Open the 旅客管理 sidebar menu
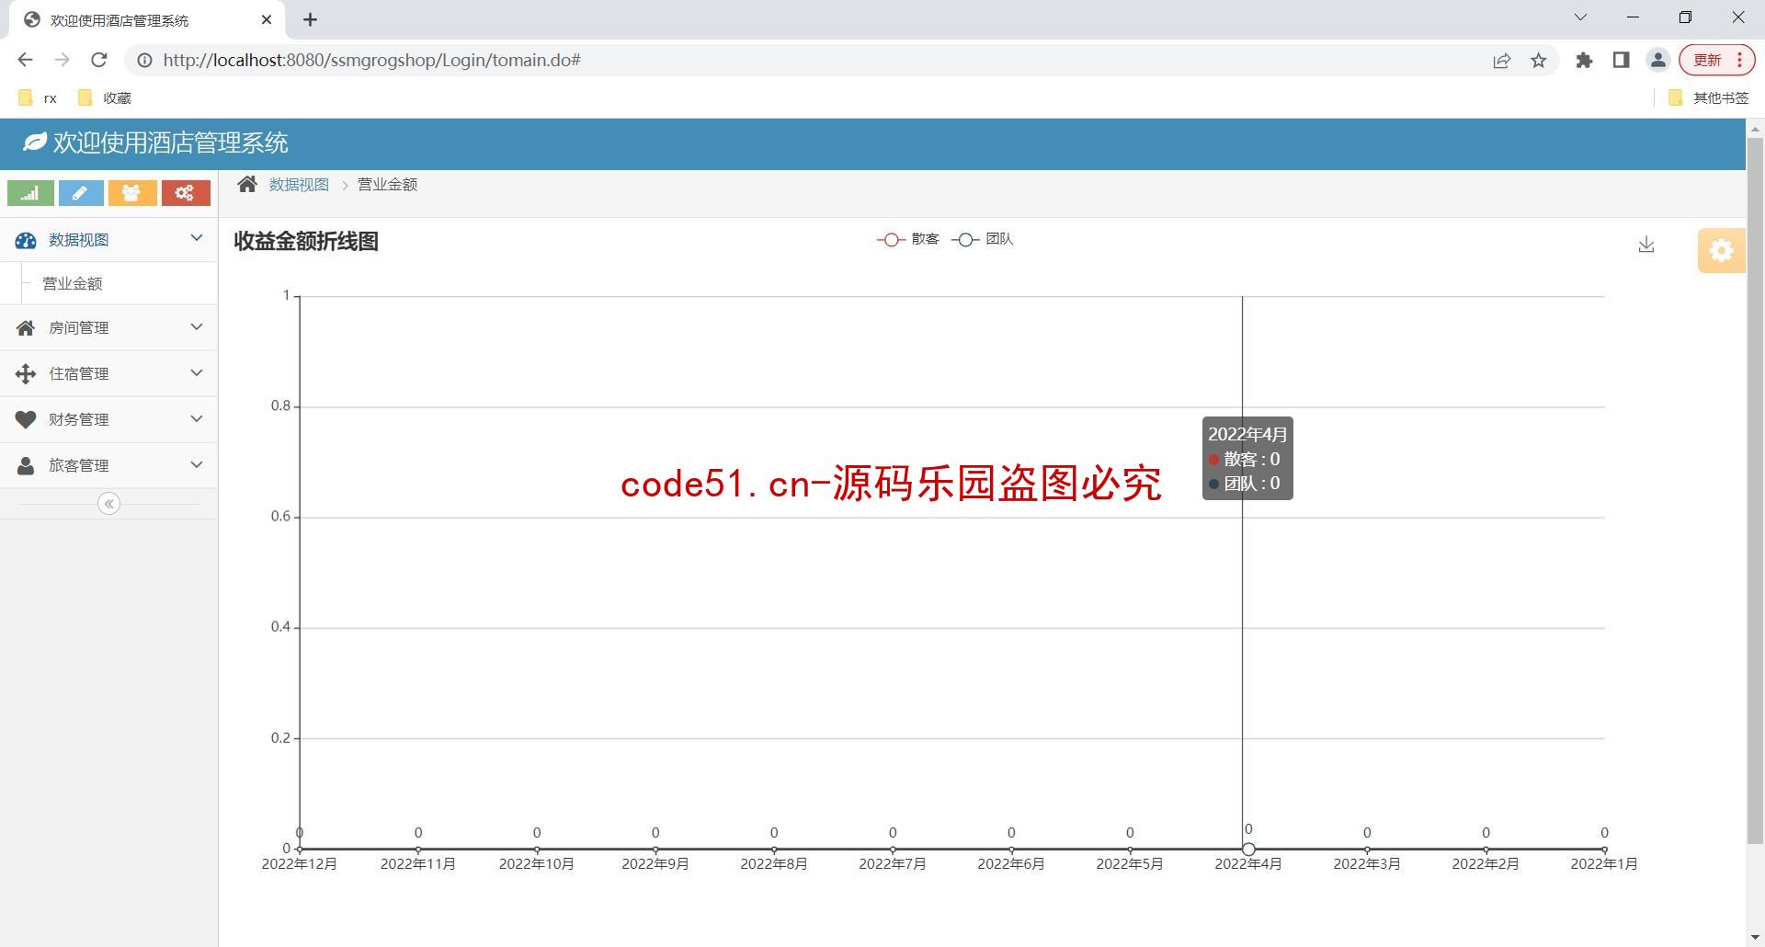The height and width of the screenshot is (947, 1765). click(108, 465)
